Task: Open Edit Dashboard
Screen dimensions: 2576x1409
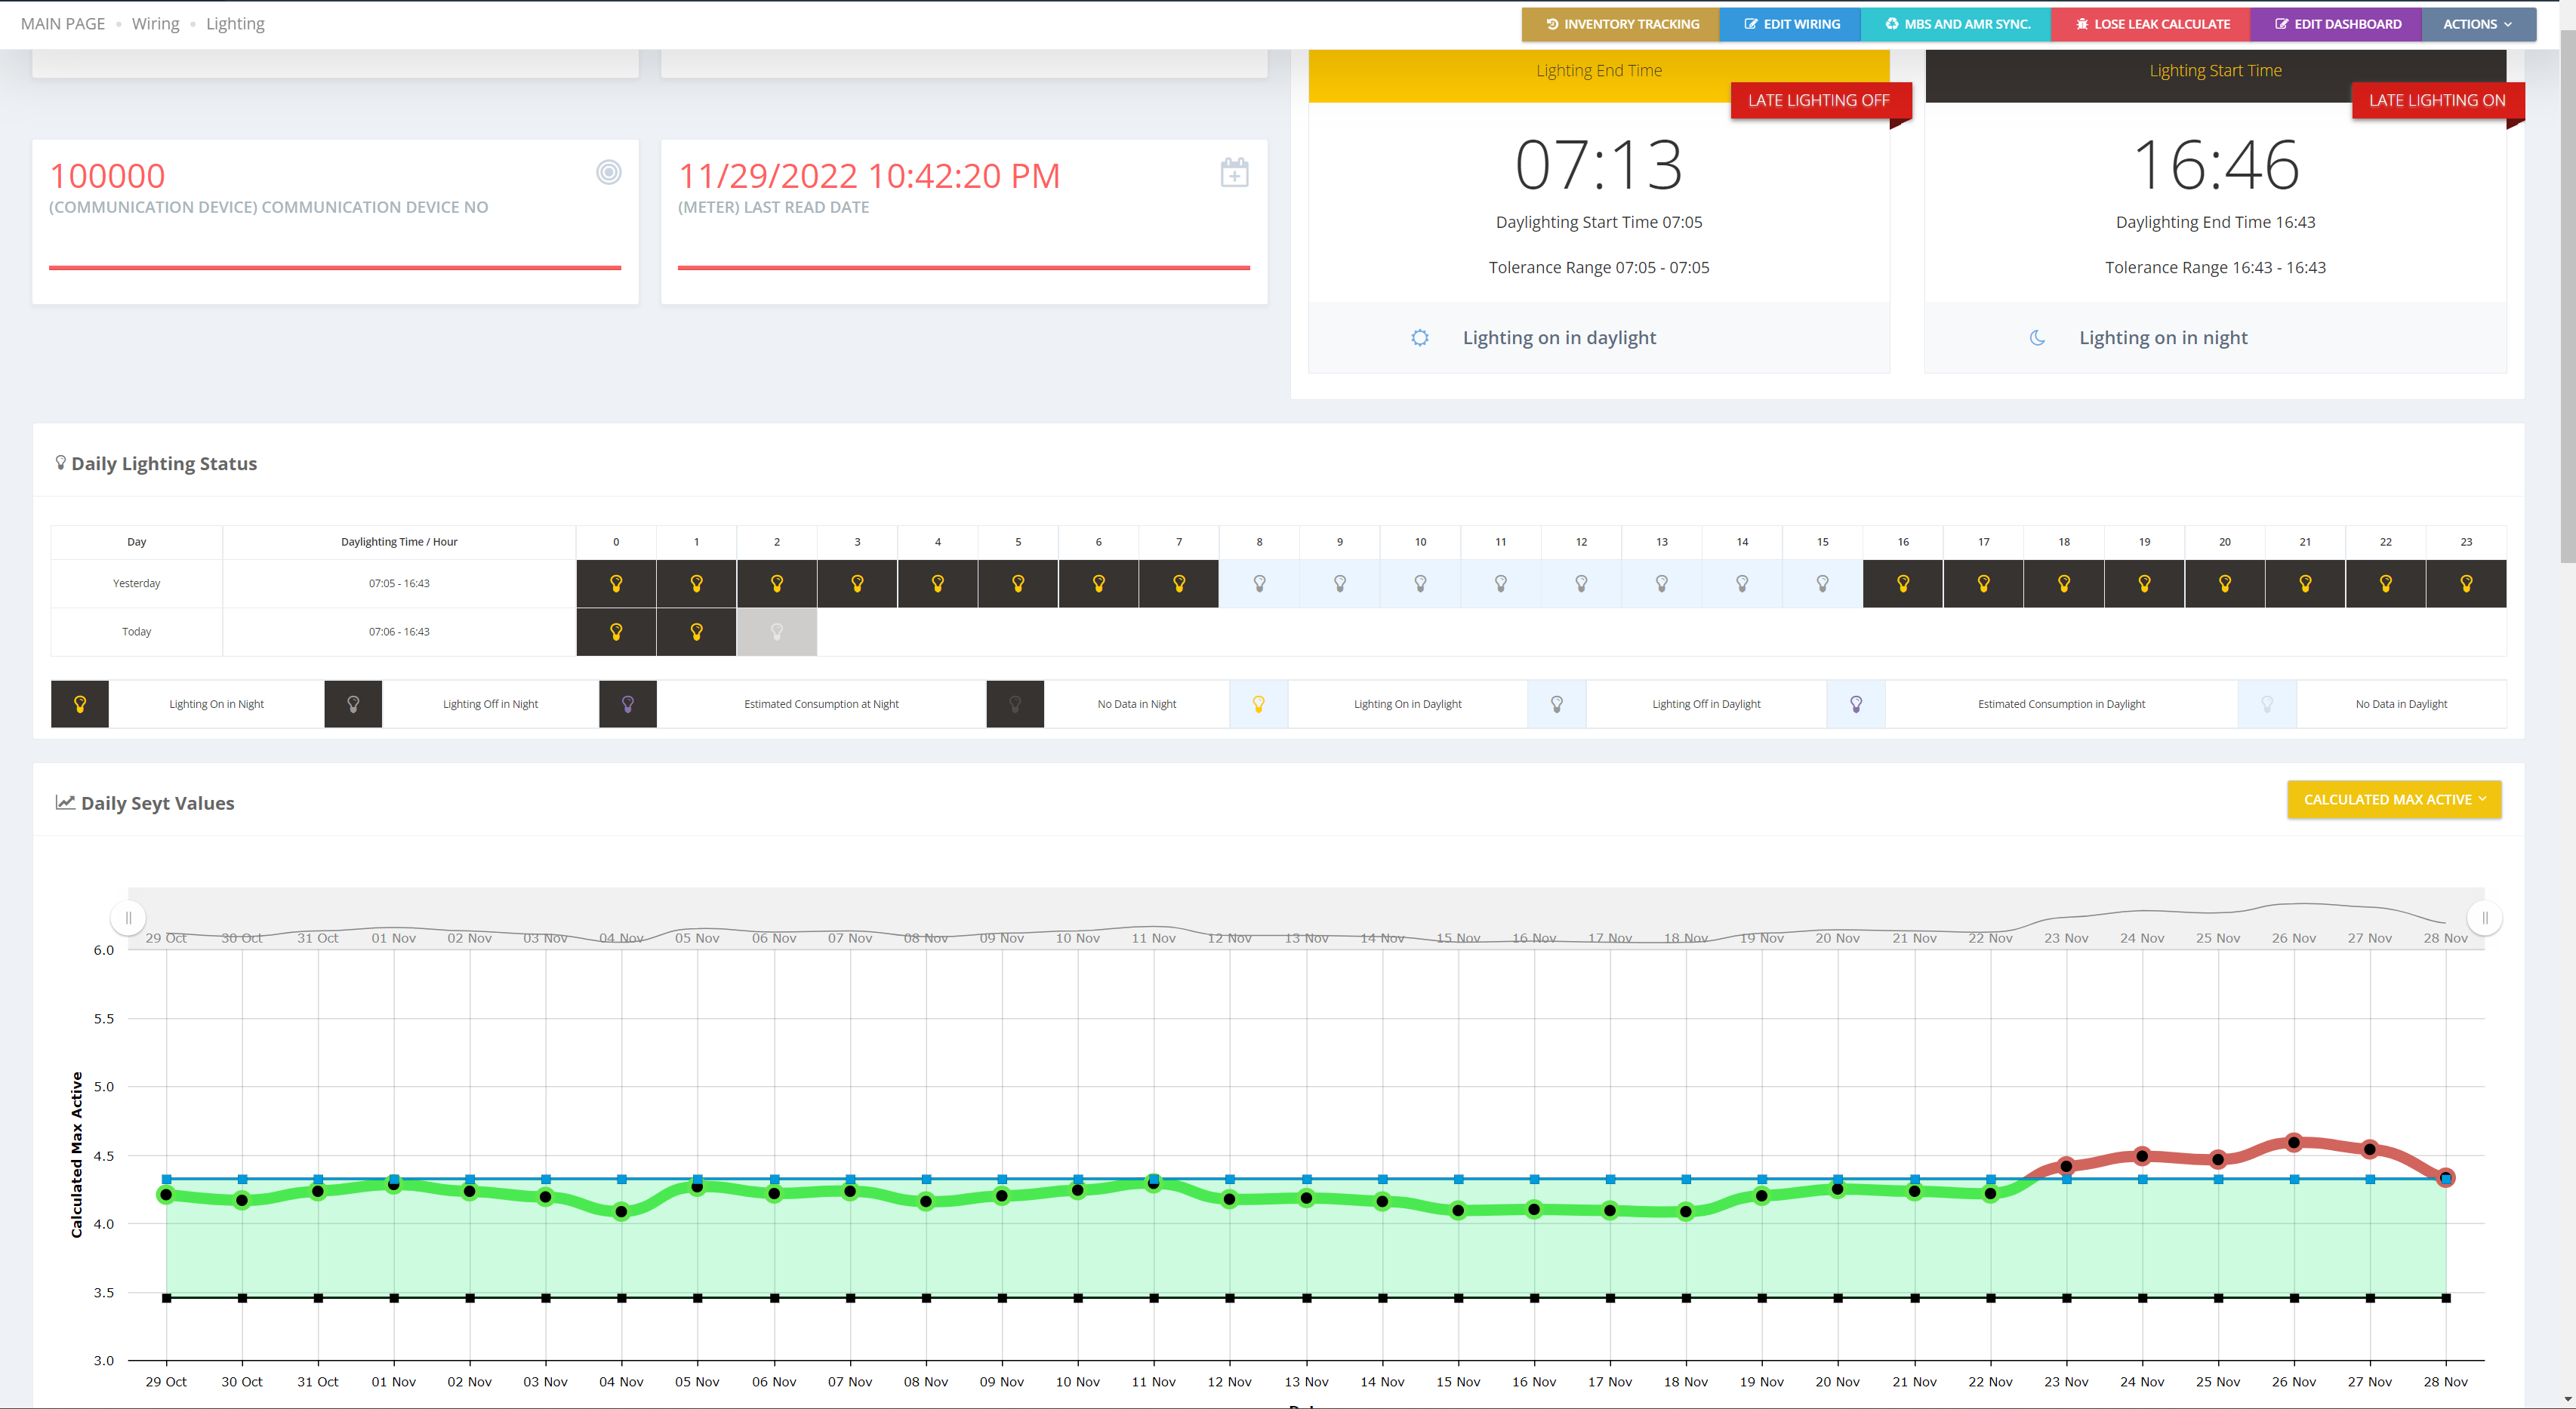Action: [x=2337, y=24]
